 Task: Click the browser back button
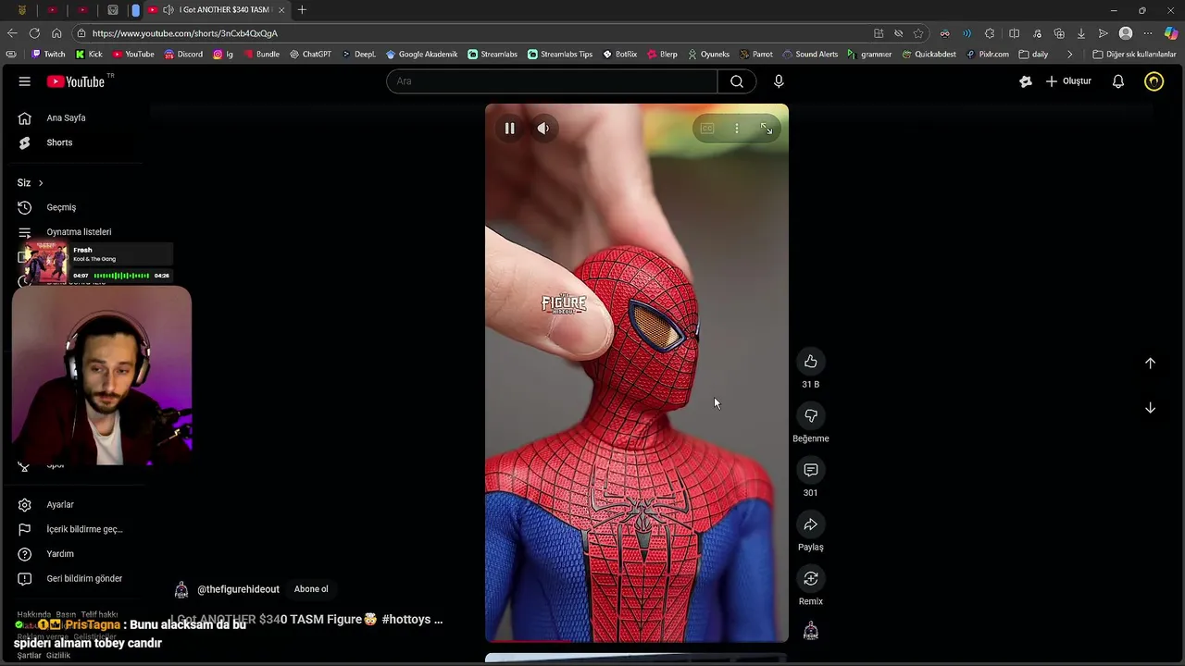12,33
